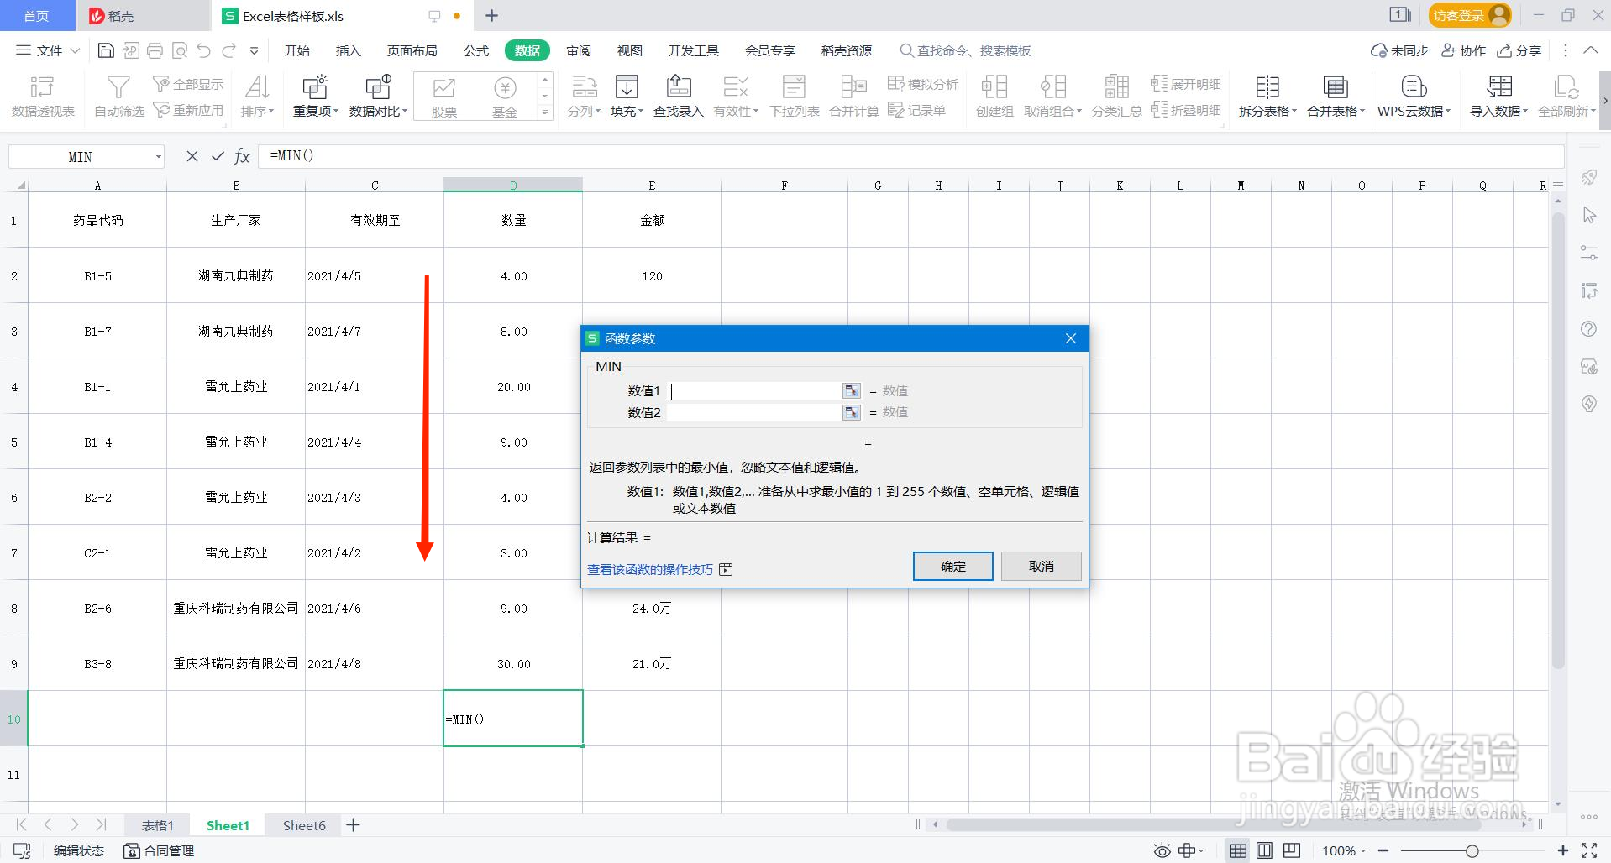This screenshot has width=1611, height=863.
Task: Click the 自动筛选 filter icon
Action: click(118, 96)
